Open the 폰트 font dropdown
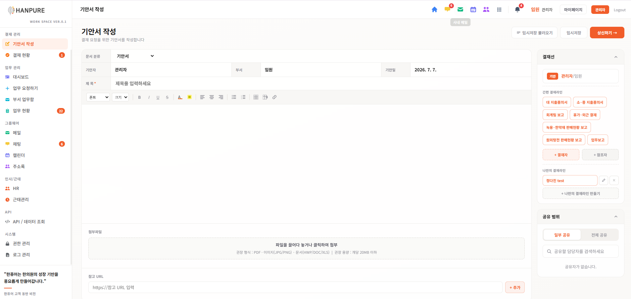This screenshot has width=631, height=299. (98, 97)
